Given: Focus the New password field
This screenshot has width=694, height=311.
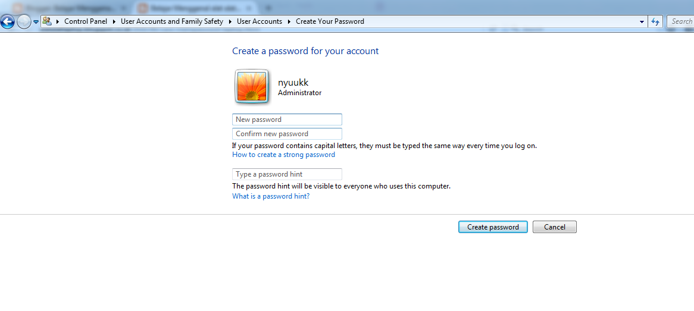Looking at the screenshot, I should pos(287,120).
